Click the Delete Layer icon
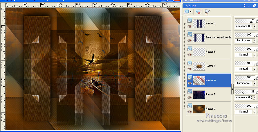 pyautogui.click(x=198, y=12)
